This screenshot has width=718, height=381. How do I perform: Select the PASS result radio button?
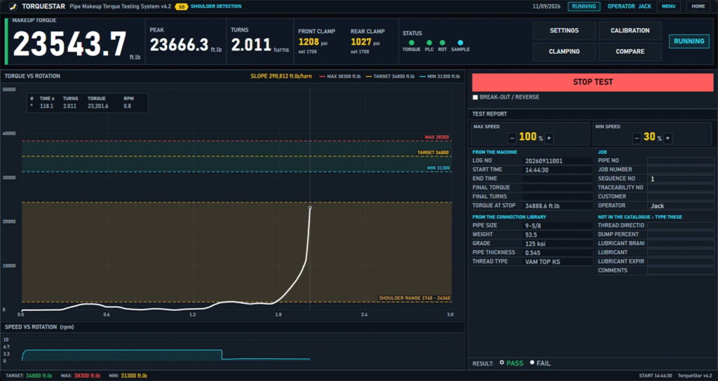coord(502,363)
